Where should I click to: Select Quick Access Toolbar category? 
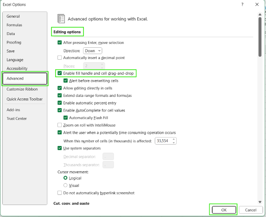[24, 99]
